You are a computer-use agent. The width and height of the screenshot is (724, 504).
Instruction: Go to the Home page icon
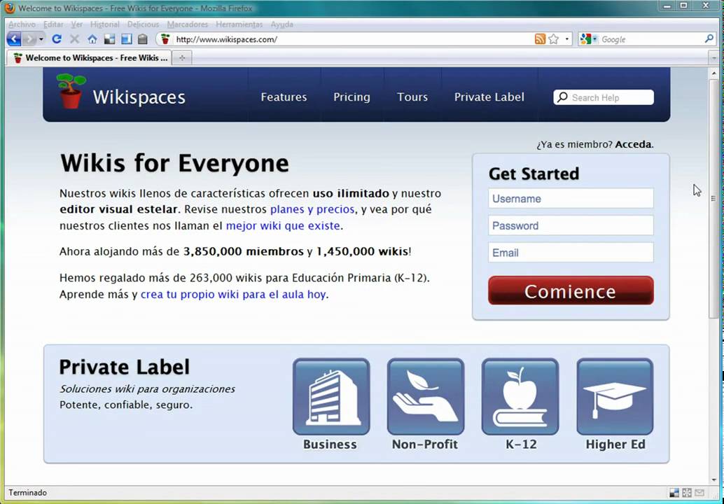[x=92, y=39]
